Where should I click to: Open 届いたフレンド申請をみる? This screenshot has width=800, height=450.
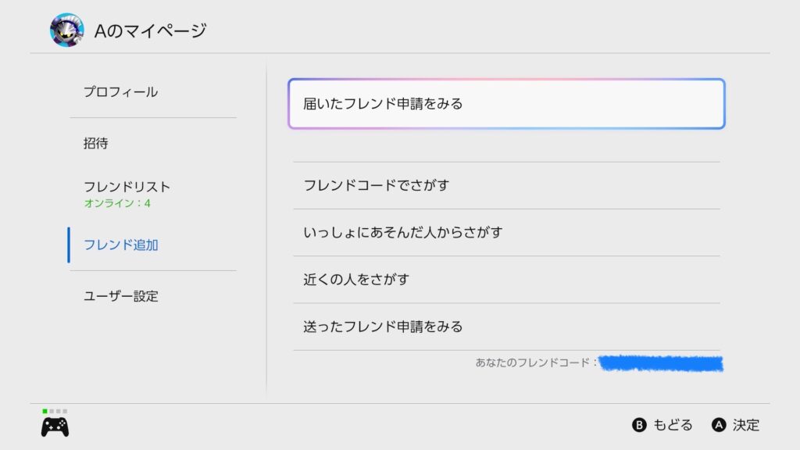click(x=506, y=104)
